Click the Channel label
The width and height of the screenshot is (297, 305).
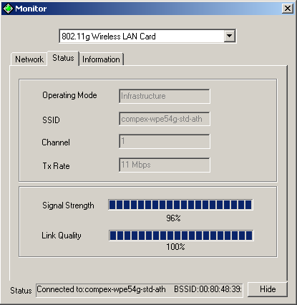pyautogui.click(x=56, y=142)
